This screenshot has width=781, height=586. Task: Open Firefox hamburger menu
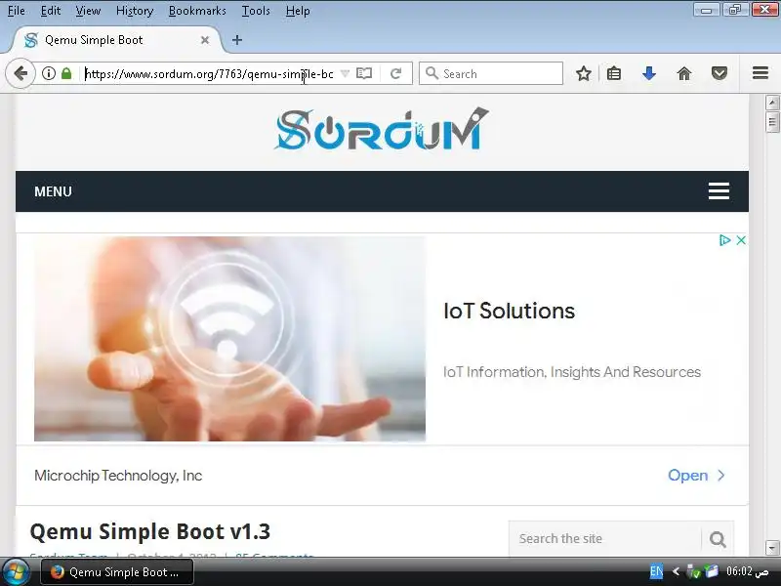(x=760, y=73)
